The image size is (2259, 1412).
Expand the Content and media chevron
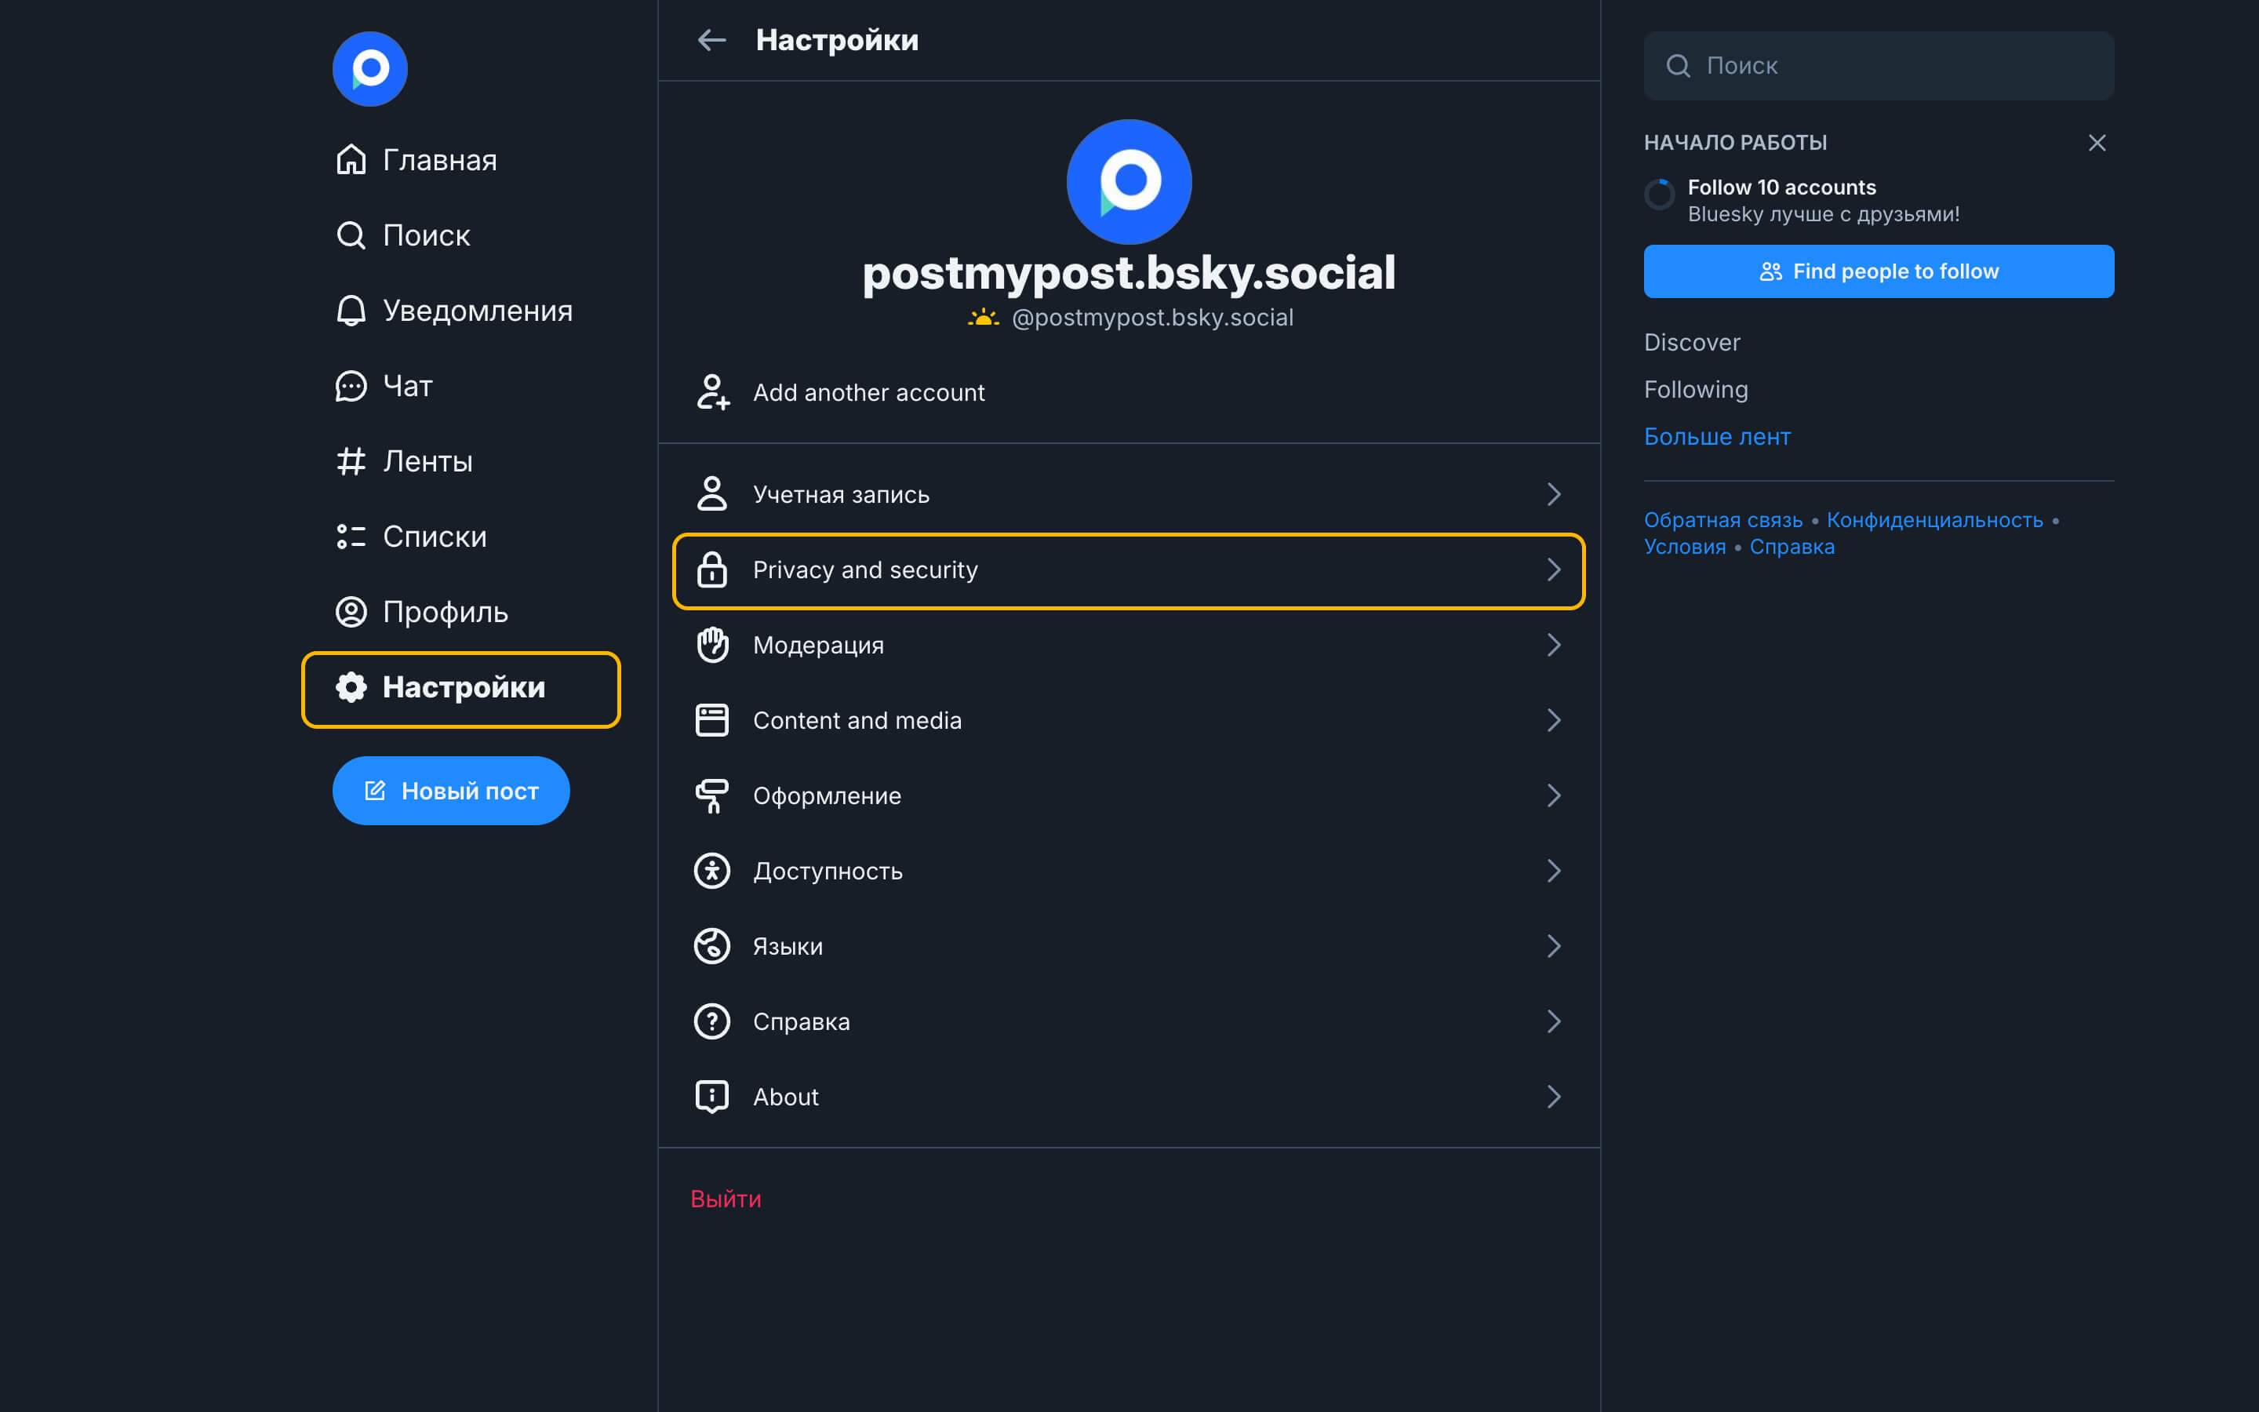[x=1553, y=720]
